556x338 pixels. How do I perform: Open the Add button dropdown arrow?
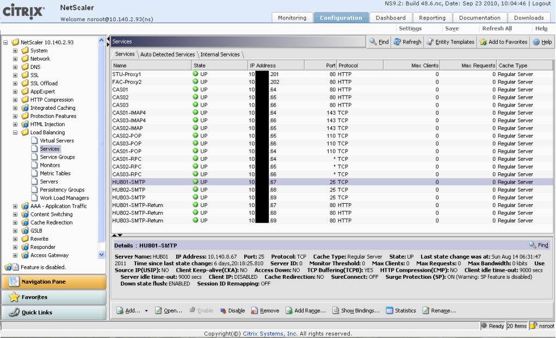(x=146, y=311)
